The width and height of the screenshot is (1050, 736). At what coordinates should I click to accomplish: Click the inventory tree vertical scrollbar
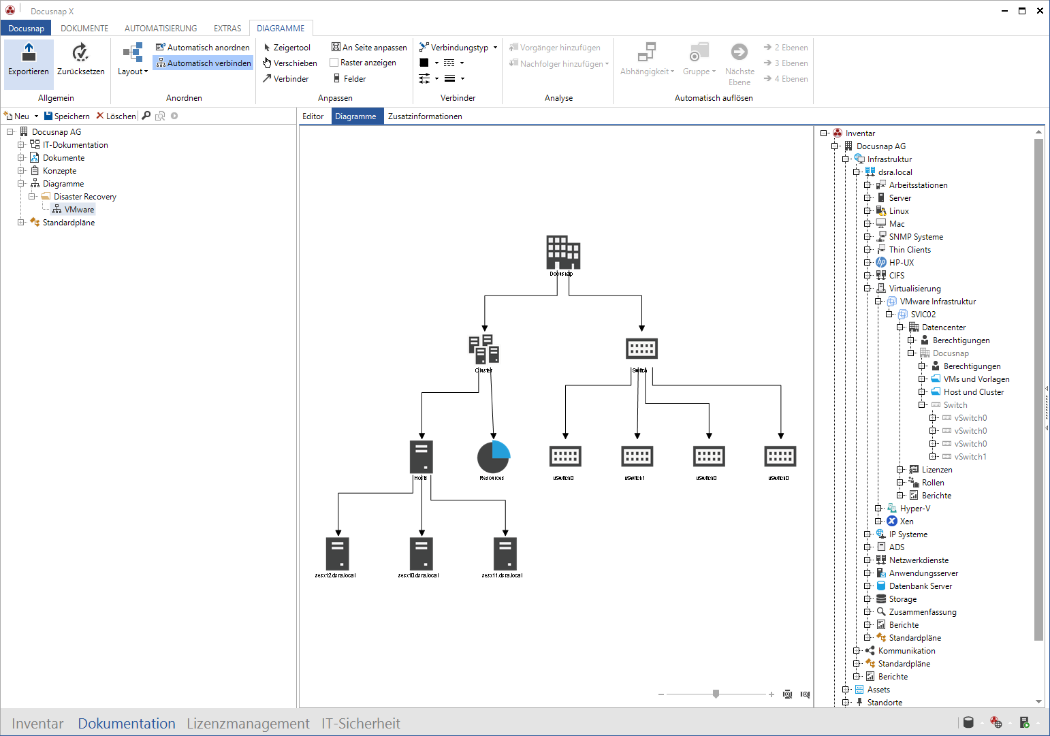click(x=1038, y=389)
